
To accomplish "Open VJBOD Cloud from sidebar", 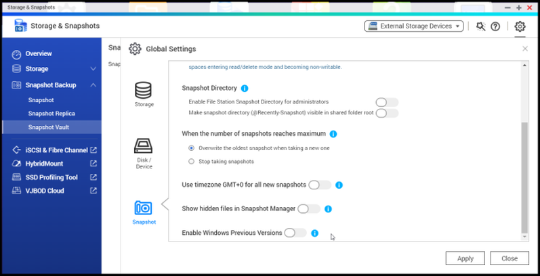I will tap(45, 191).
